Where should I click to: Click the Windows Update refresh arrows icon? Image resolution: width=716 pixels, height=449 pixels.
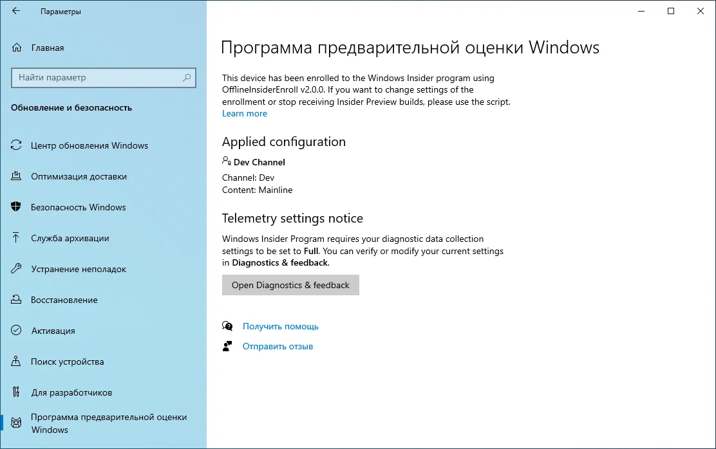[17, 145]
